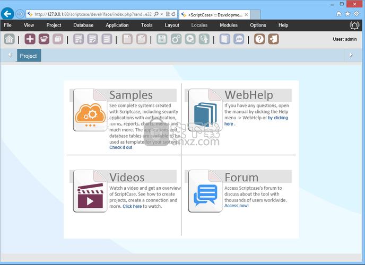
Task: Select the Project tab
Action: [29, 56]
